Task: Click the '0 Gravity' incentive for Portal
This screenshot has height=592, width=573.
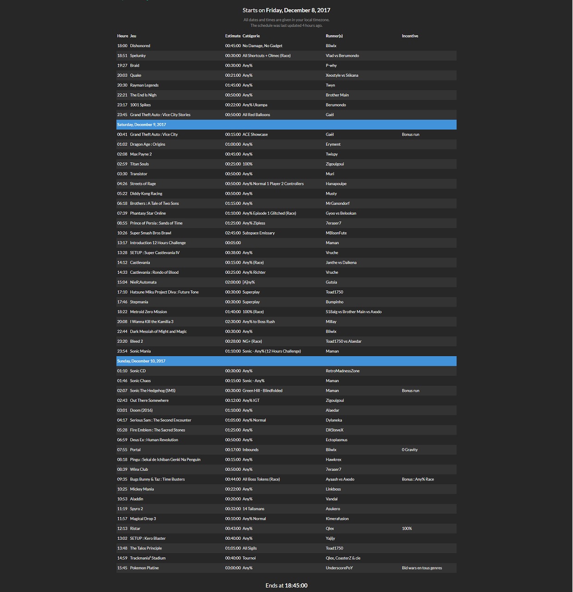Action: point(410,450)
